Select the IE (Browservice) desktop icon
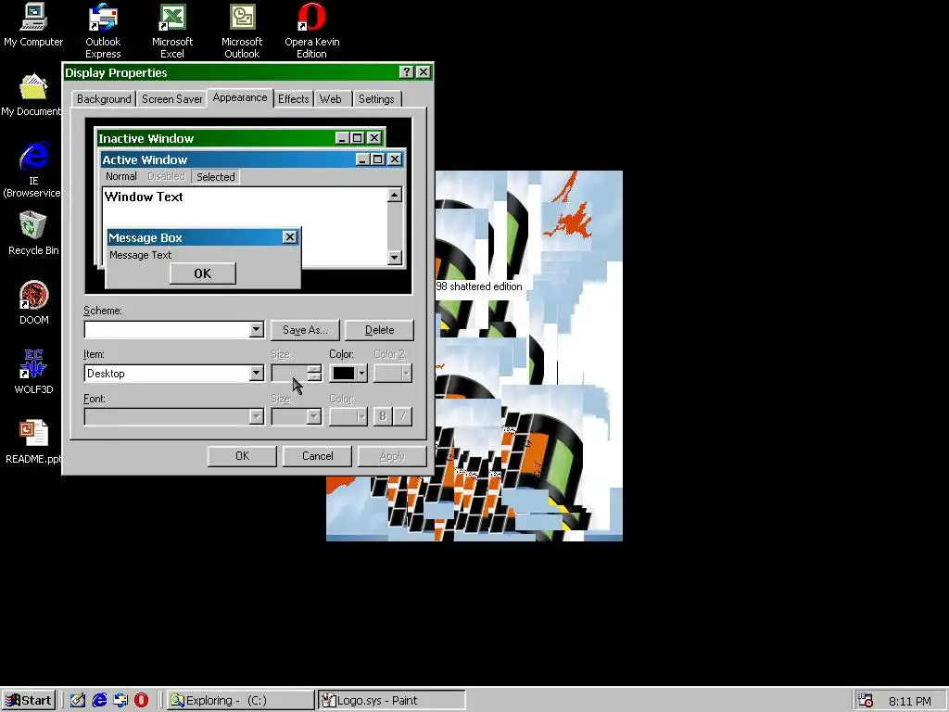 [32, 170]
